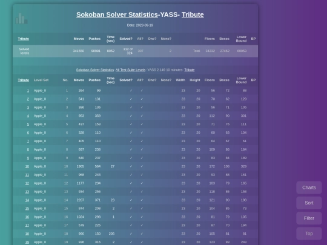Image resolution: width=327 pixels, height=245 pixels.
Task: Click Pushes column header in levels table
Action: click(x=94, y=80)
